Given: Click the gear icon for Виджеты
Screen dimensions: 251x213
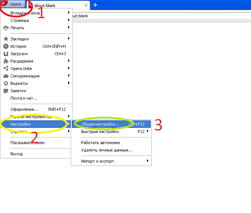Looking at the screenshot, I should (6, 83).
